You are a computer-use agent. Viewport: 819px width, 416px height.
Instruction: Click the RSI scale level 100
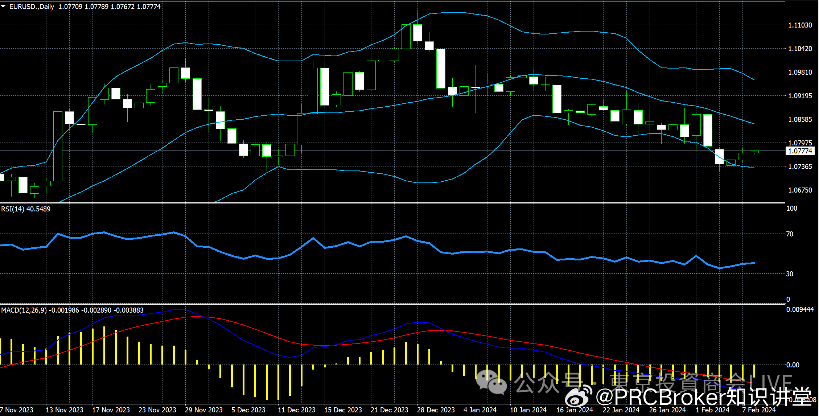click(792, 208)
